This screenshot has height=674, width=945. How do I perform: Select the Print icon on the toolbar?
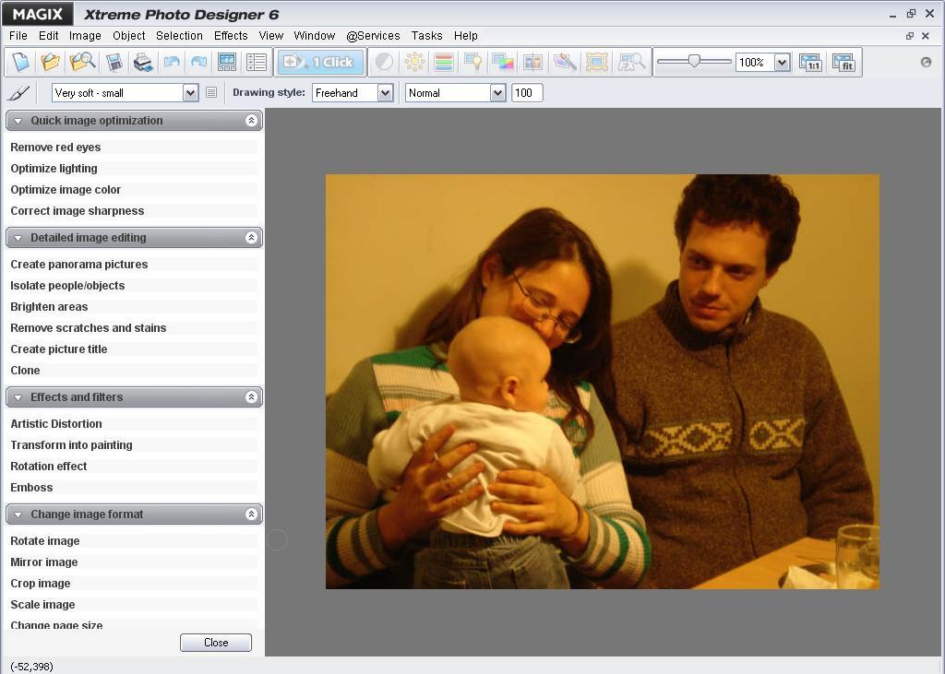point(142,62)
